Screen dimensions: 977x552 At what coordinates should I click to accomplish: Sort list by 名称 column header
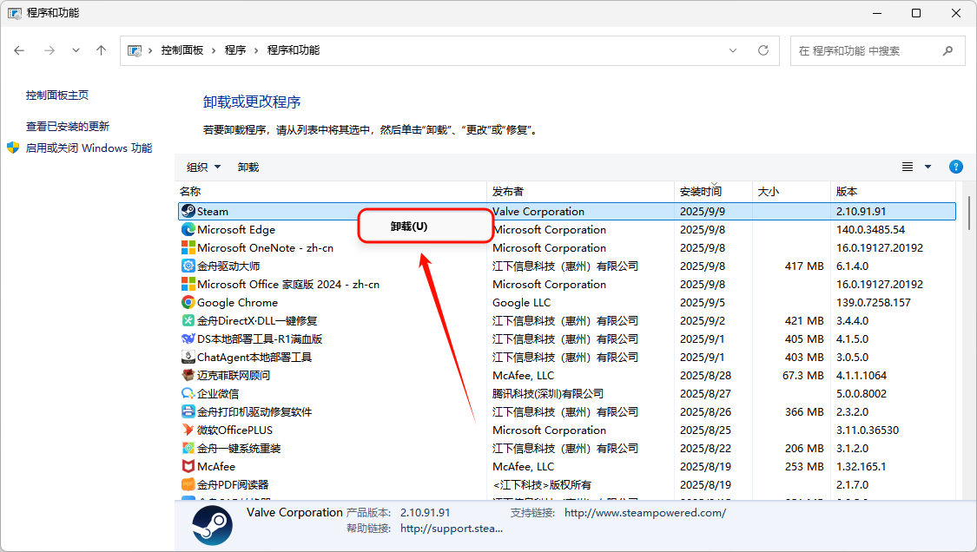tap(331, 191)
